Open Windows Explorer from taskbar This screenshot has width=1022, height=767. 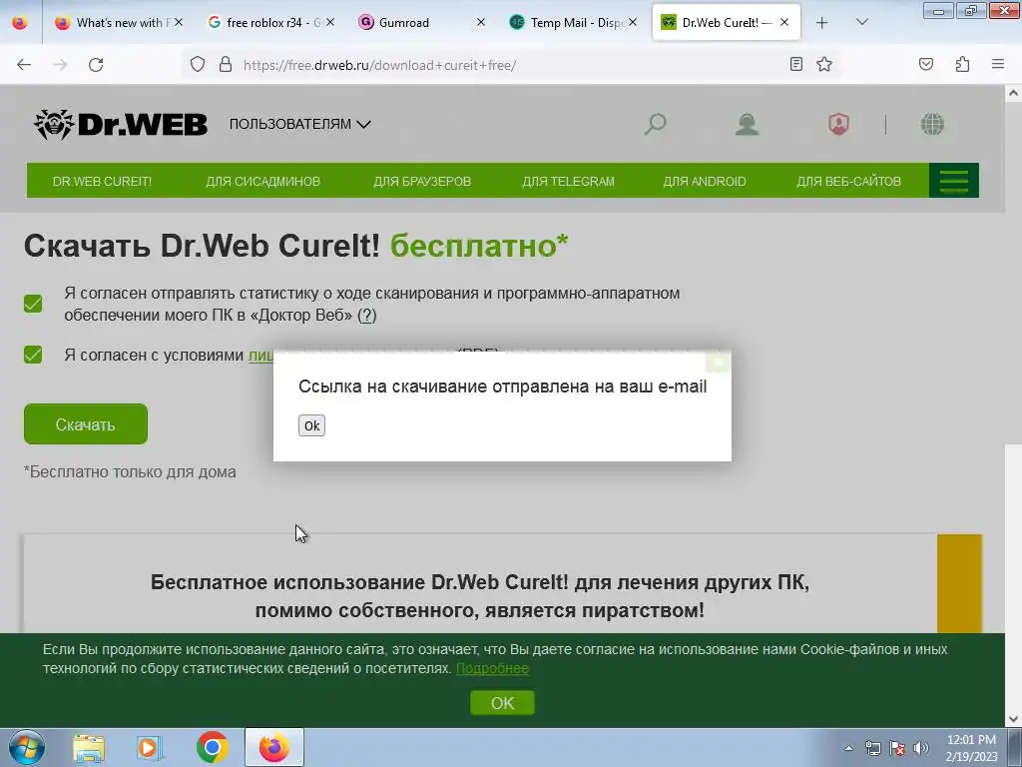coord(89,748)
